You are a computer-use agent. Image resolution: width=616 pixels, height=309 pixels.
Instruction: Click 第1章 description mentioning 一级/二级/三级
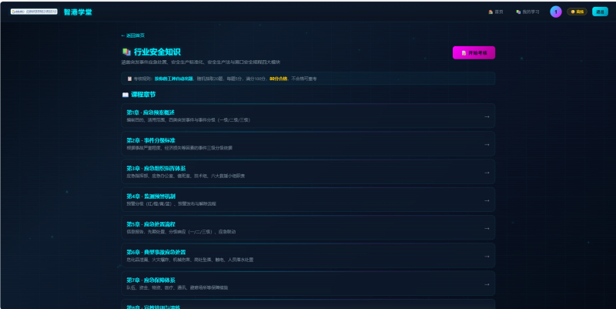188,120
